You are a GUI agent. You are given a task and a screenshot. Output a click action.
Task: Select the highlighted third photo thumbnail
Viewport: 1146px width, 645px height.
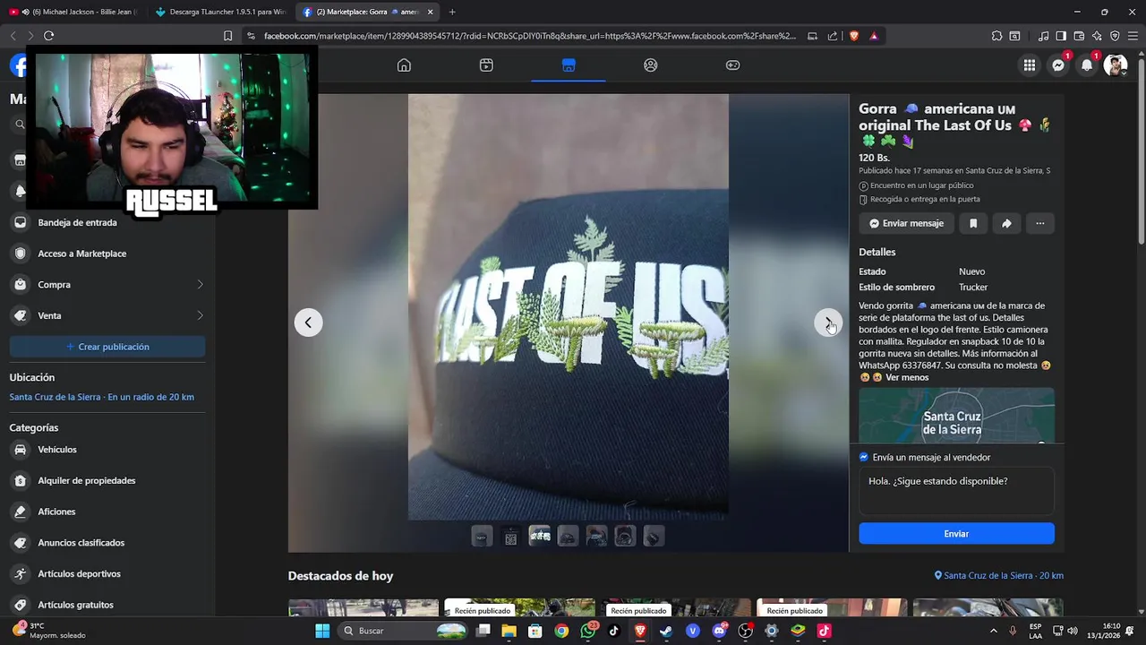[539, 537]
